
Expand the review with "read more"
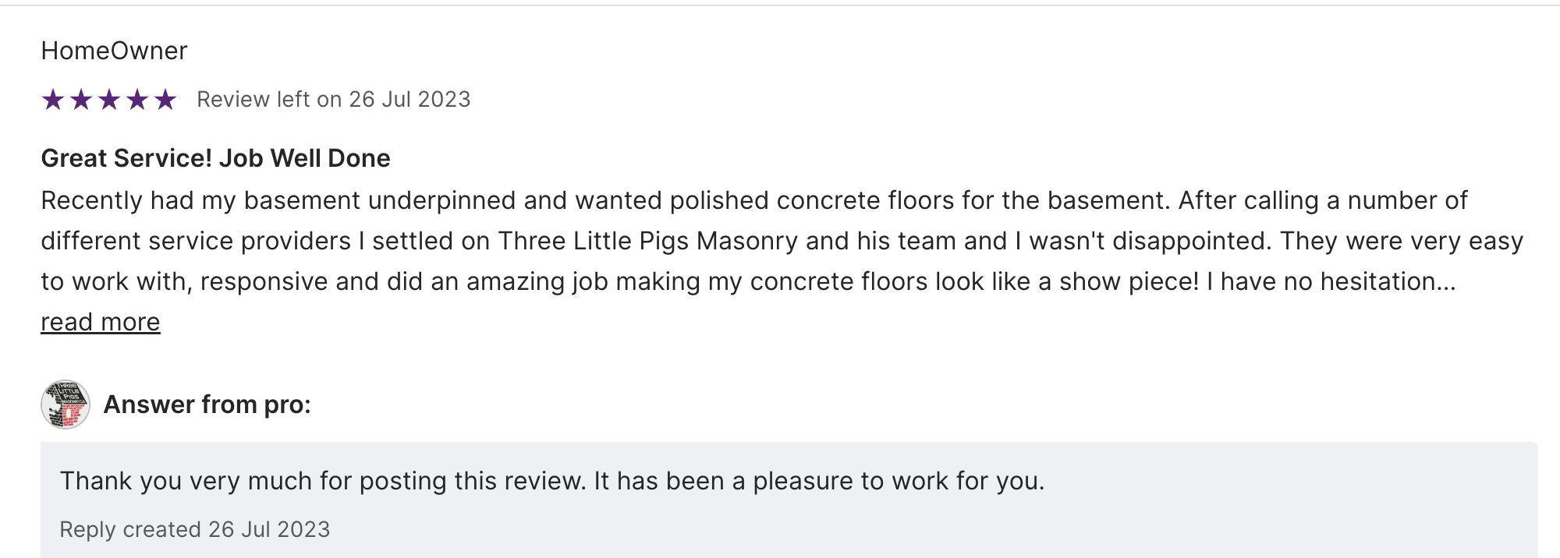click(101, 322)
